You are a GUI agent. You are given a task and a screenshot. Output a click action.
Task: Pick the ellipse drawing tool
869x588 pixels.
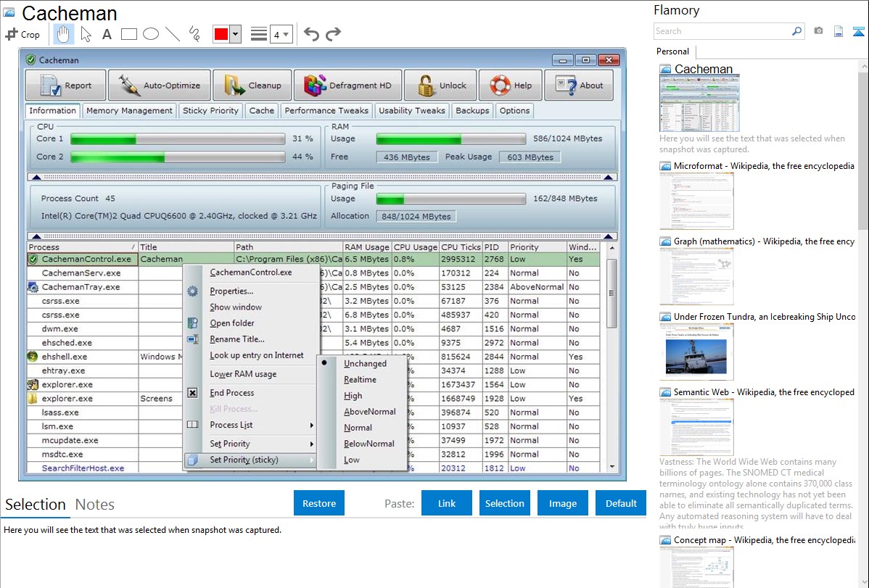[x=151, y=34]
